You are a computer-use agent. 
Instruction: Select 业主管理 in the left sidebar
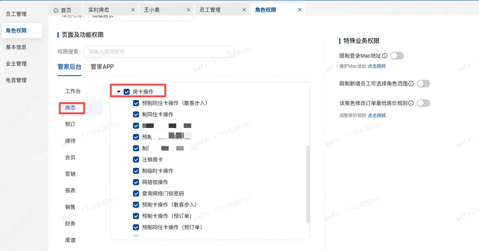pyautogui.click(x=15, y=64)
